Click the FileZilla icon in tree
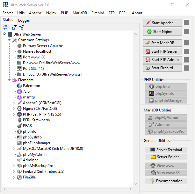 click(19, 177)
